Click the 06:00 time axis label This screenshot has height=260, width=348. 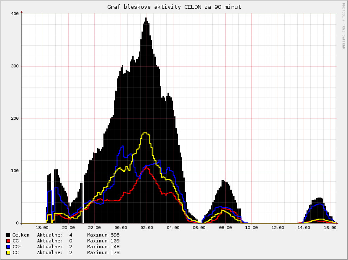[x=199, y=228]
